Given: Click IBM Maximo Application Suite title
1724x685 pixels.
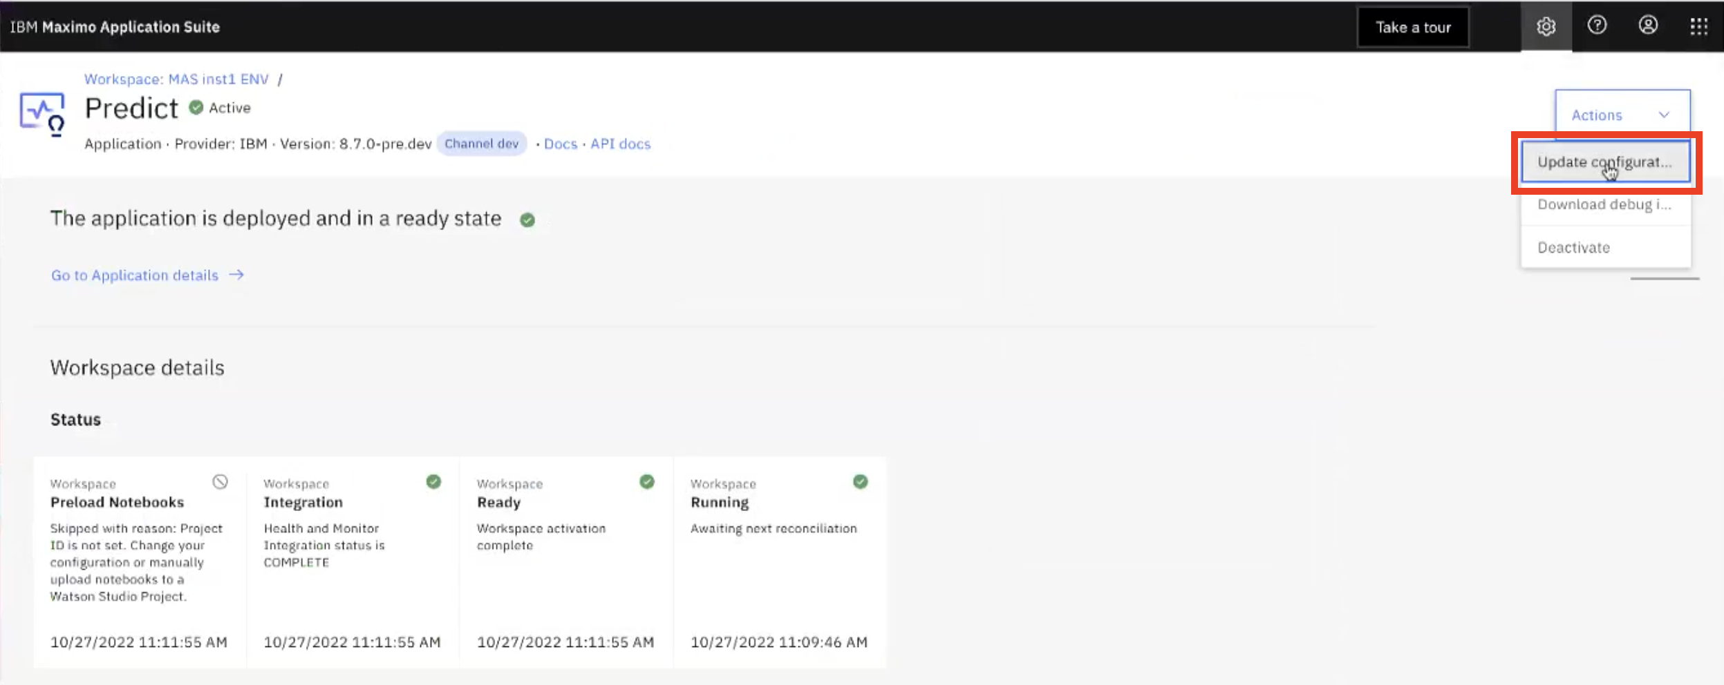Looking at the screenshot, I should point(115,27).
